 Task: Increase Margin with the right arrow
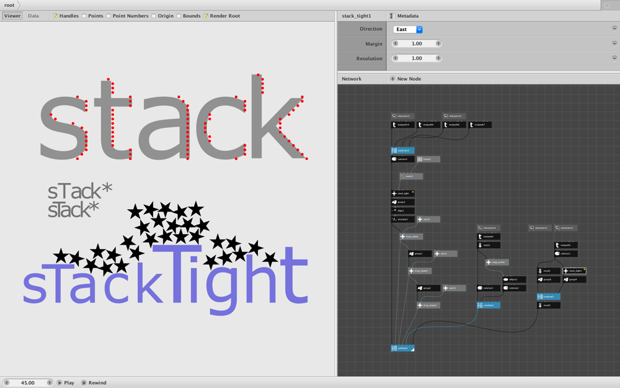[x=438, y=43]
